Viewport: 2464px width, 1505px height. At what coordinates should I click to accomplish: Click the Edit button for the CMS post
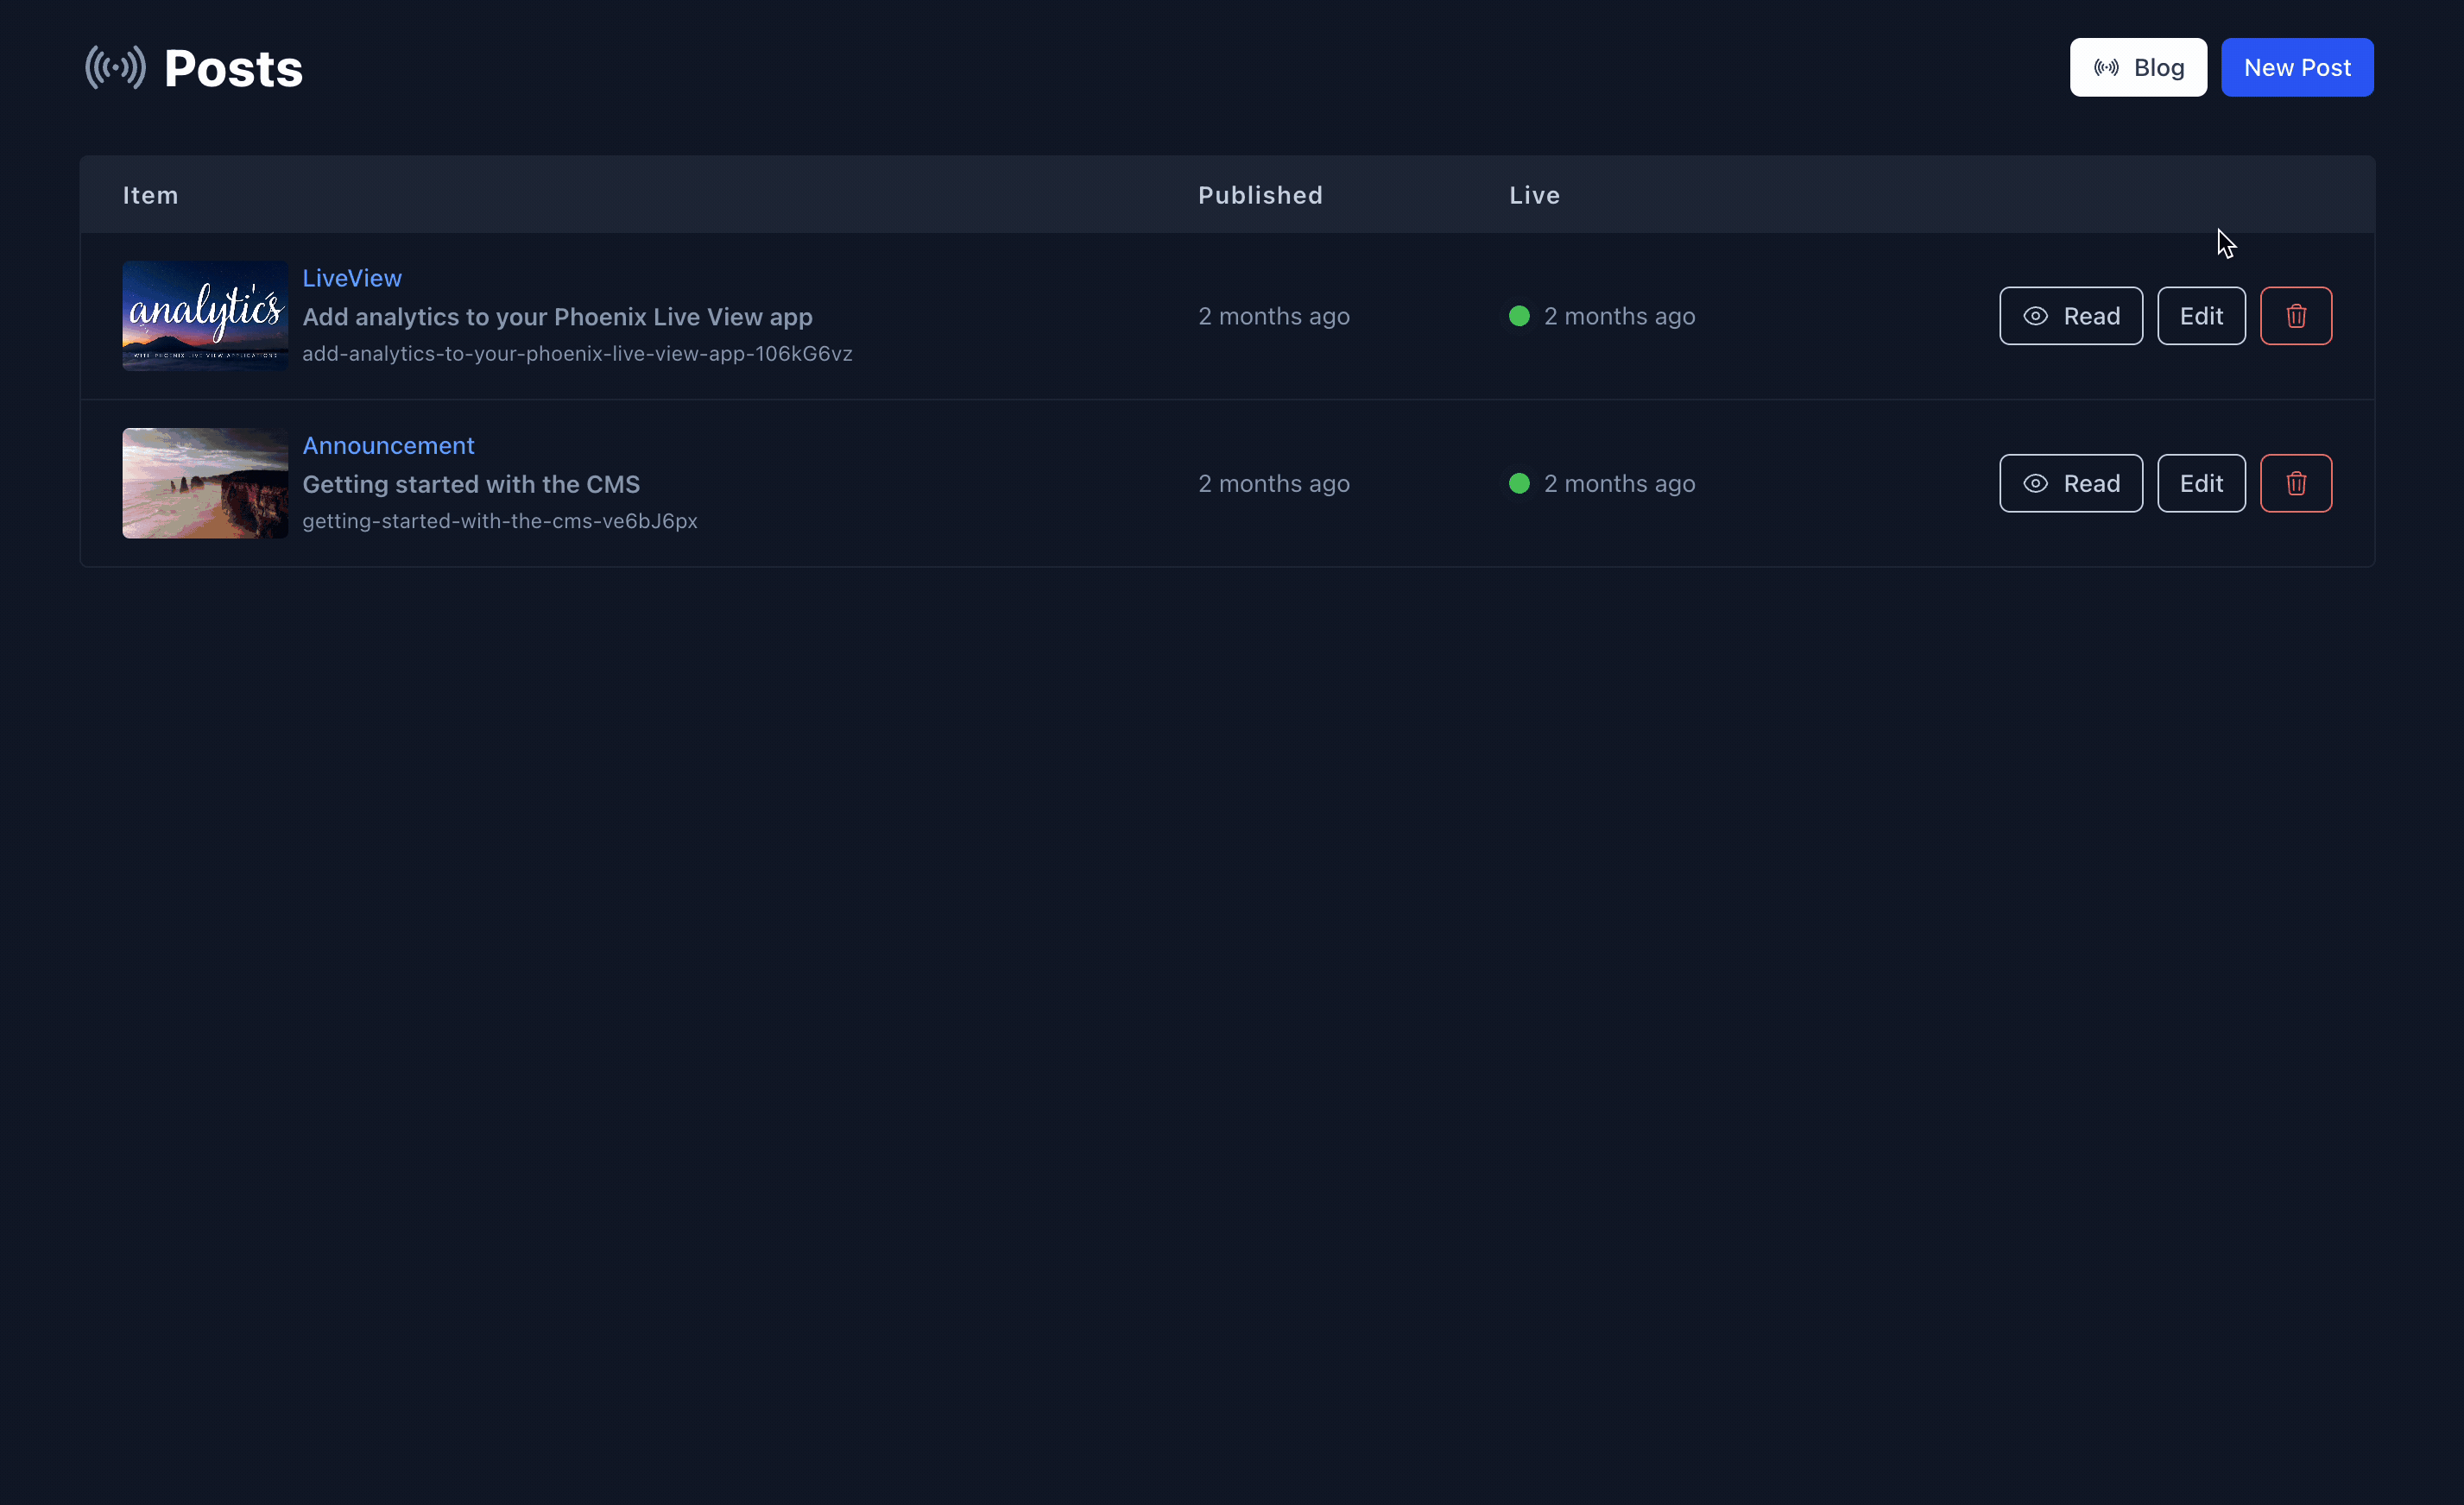(x=2200, y=482)
